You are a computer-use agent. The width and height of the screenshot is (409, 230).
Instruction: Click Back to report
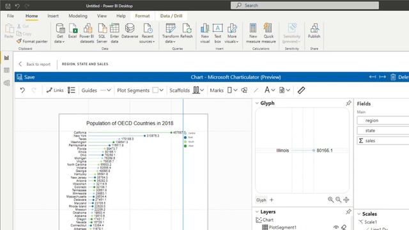click(35, 64)
